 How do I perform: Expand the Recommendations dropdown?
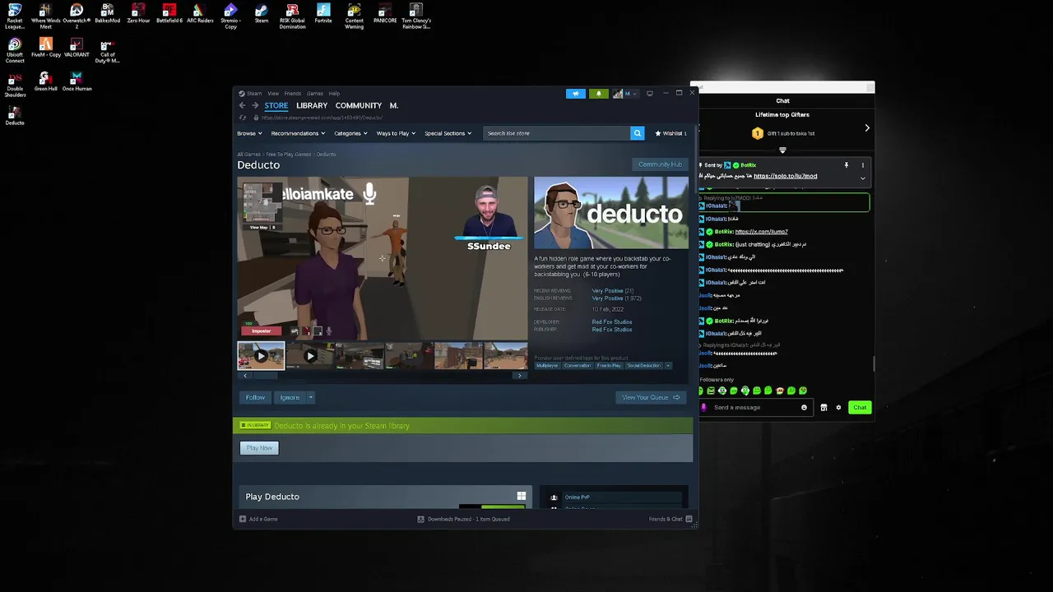pyautogui.click(x=298, y=133)
